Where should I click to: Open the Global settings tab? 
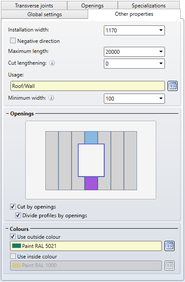tap(45, 14)
